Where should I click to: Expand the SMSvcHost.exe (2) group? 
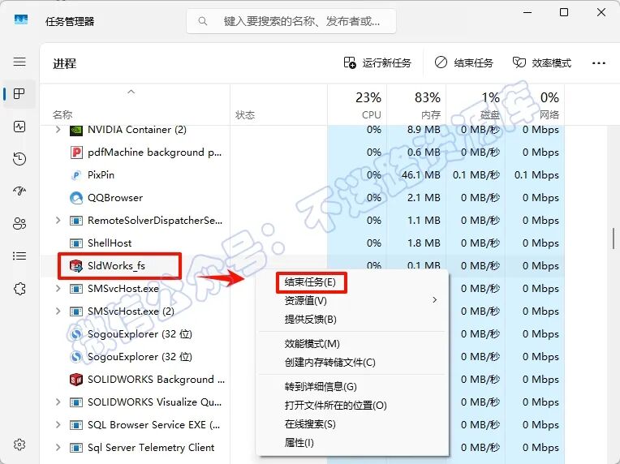coord(58,311)
